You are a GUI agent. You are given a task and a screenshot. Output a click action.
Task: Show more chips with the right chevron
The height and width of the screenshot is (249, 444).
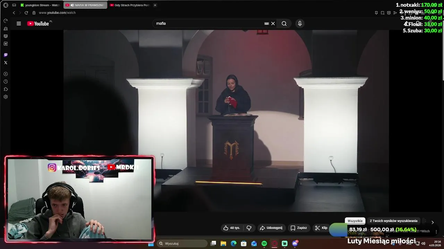[x=433, y=222]
